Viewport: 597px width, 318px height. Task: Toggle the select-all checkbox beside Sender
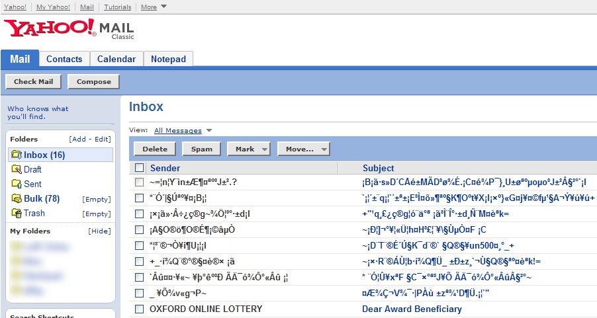click(x=140, y=168)
